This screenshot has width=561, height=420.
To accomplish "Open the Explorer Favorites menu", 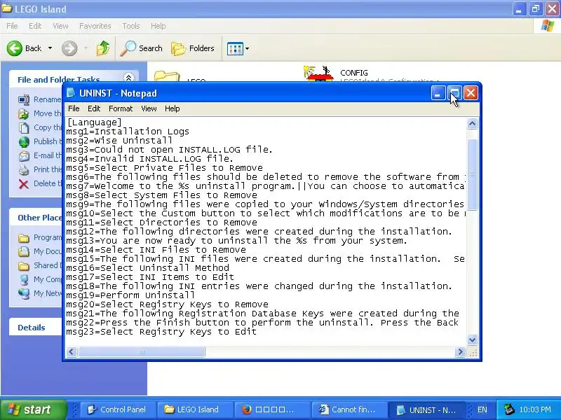I will [x=95, y=26].
